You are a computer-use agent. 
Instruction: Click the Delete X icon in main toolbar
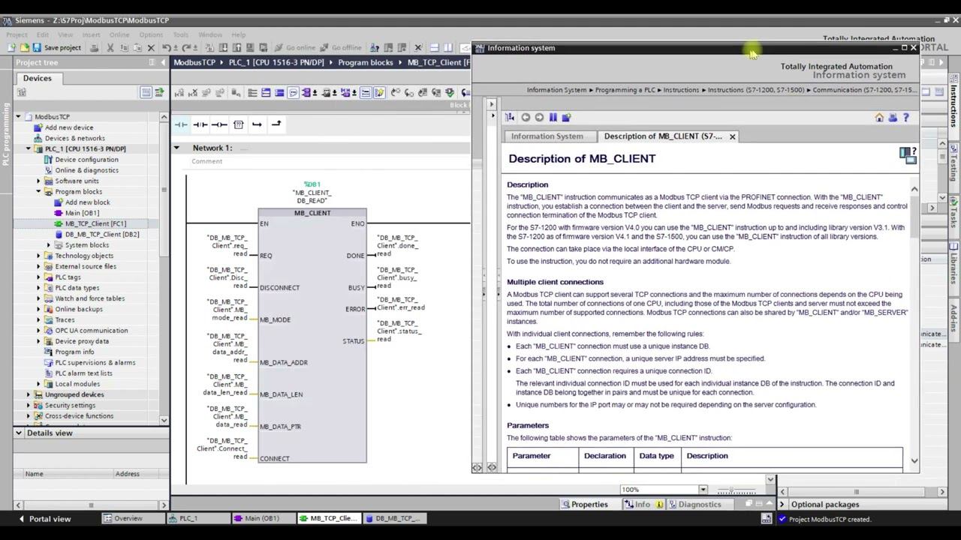point(151,47)
